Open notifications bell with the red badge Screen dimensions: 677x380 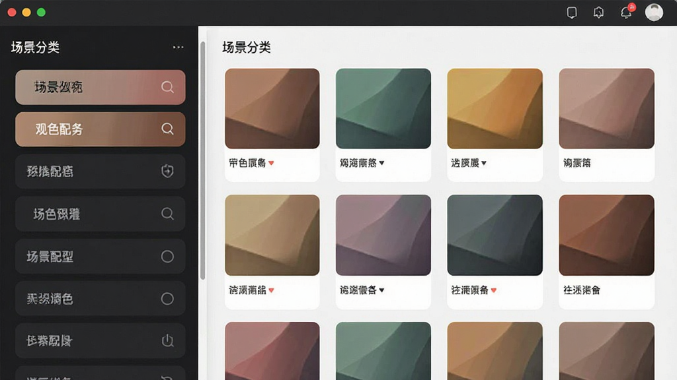[x=627, y=12]
